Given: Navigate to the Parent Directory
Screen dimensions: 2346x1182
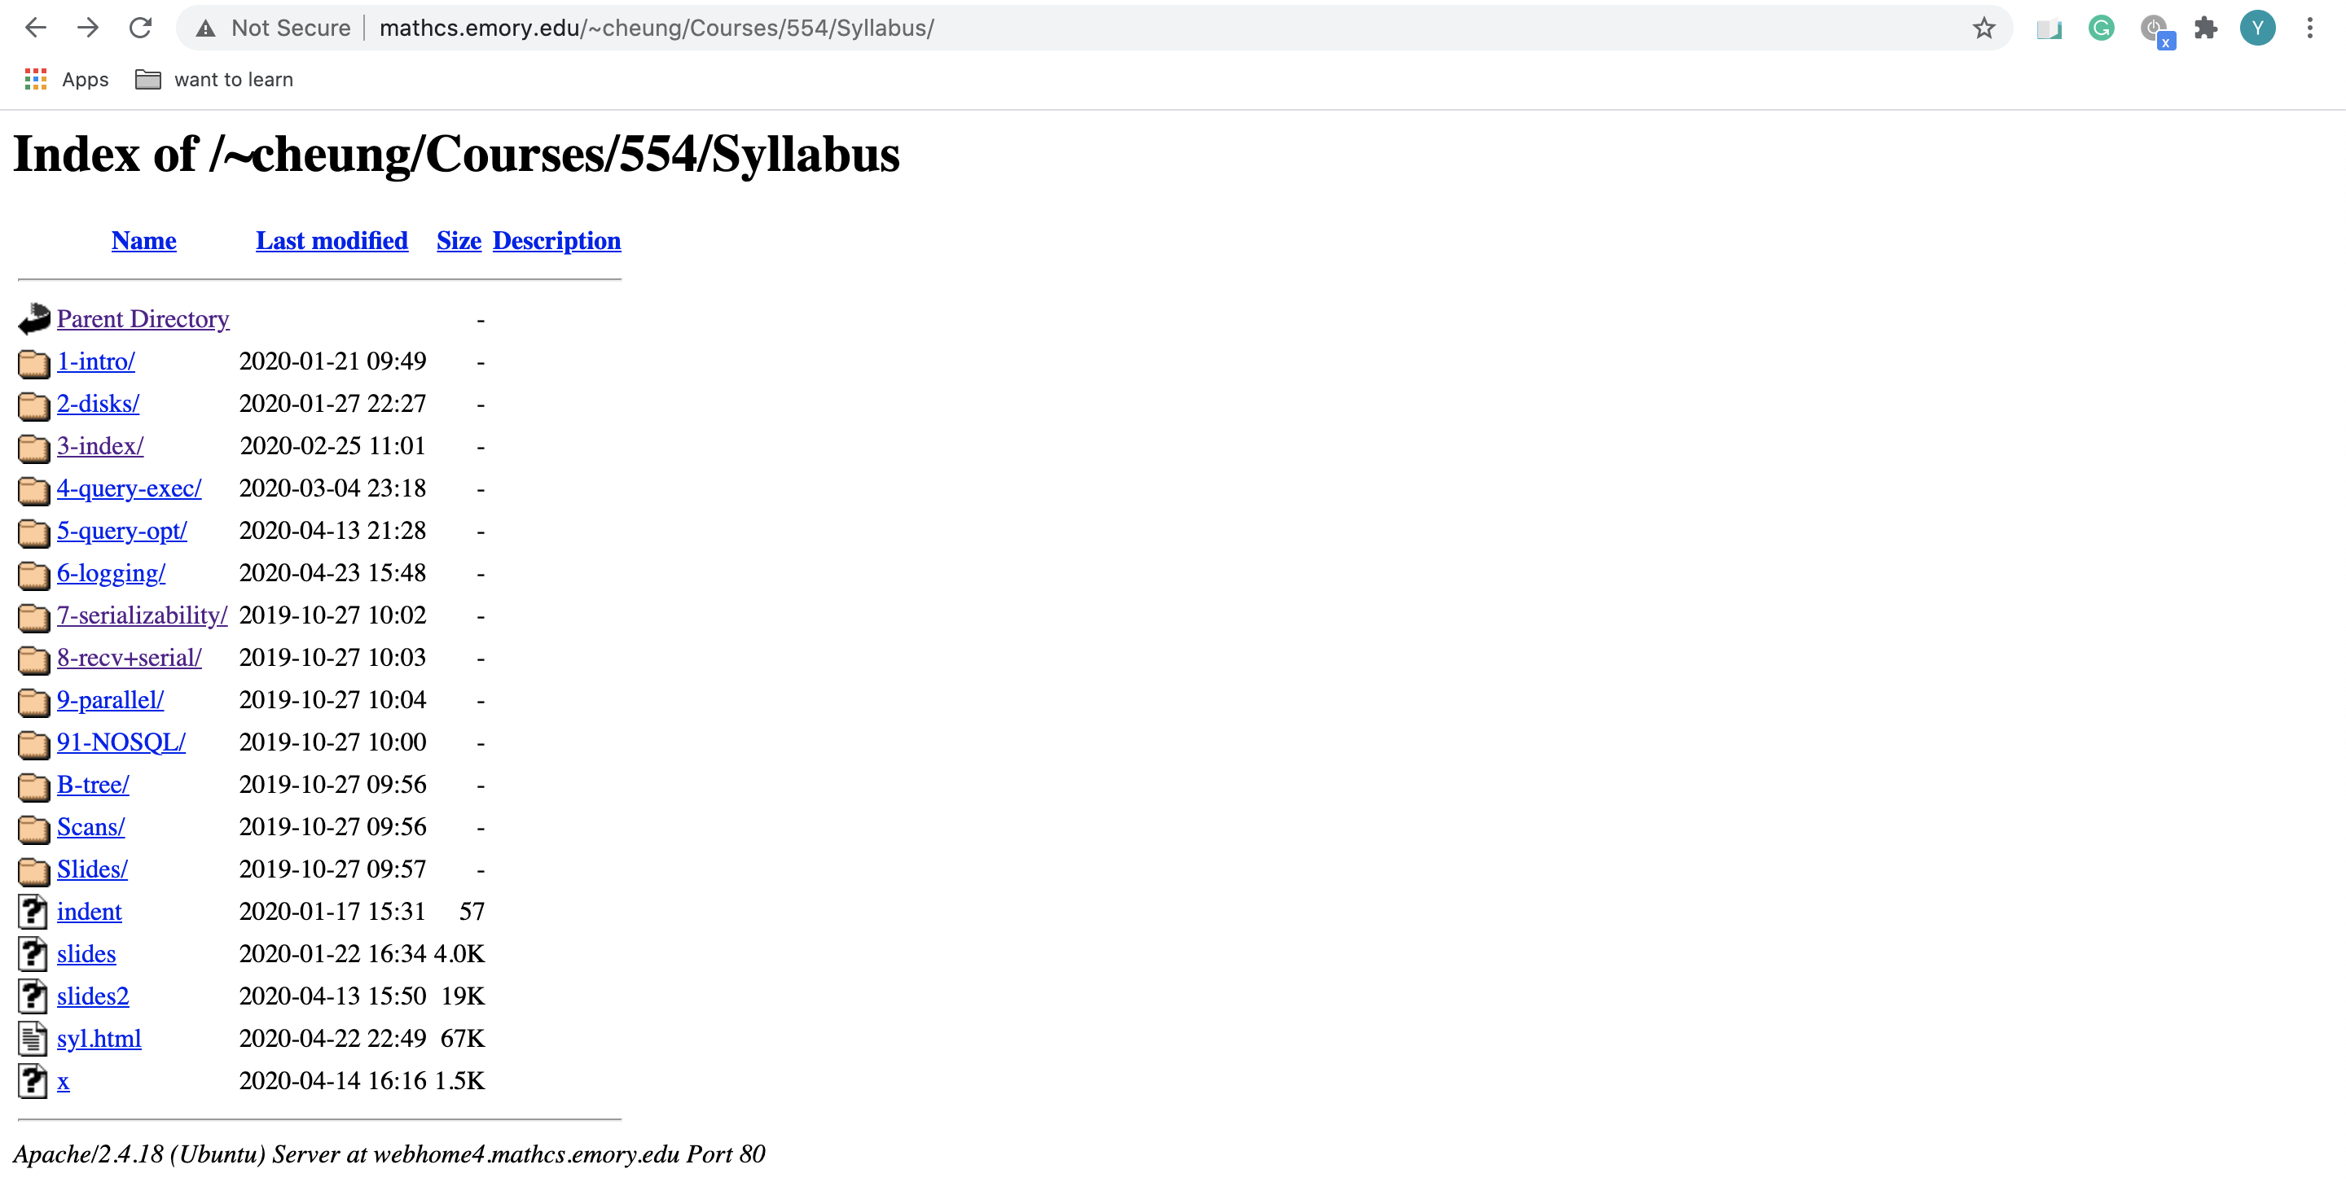Looking at the screenshot, I should click(x=142, y=318).
